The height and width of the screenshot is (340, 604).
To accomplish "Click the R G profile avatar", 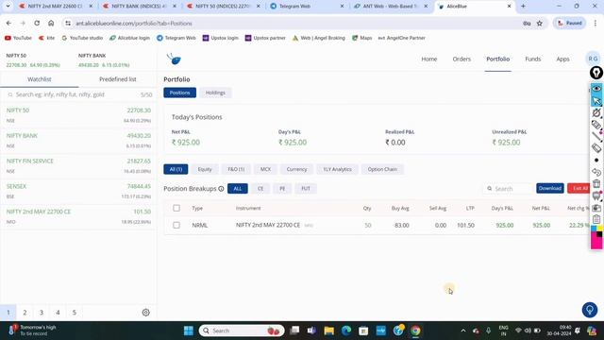I will 593,59.
